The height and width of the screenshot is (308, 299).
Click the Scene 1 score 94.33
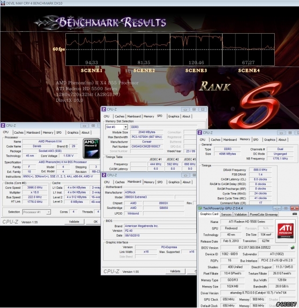pos(92,63)
